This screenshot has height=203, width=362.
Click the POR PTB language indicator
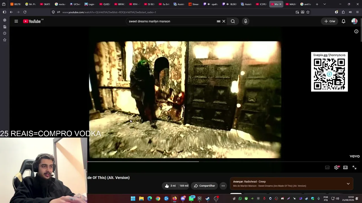(x=326, y=198)
